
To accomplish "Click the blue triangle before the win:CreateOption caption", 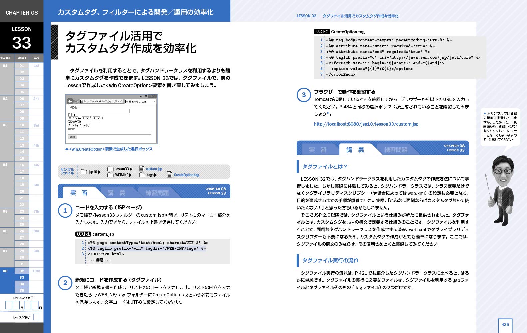I will [x=67, y=149].
